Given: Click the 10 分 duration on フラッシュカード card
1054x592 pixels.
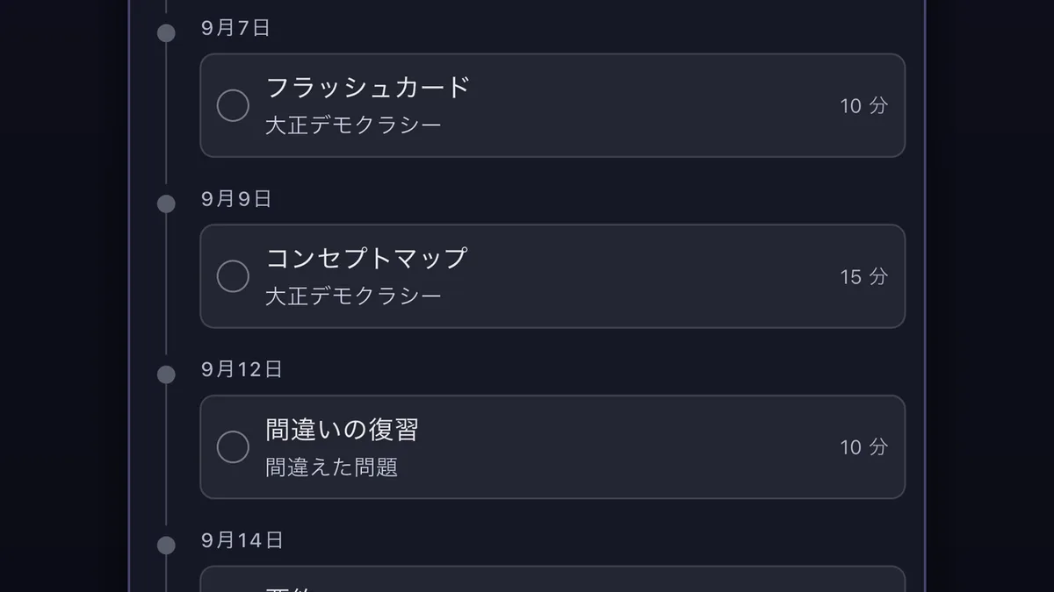Looking at the screenshot, I should pos(864,106).
